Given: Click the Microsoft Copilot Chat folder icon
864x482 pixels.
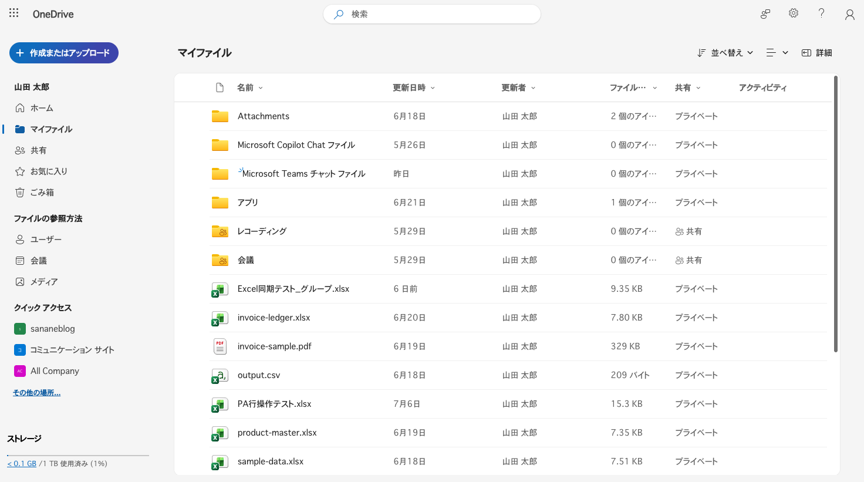Looking at the screenshot, I should point(220,144).
